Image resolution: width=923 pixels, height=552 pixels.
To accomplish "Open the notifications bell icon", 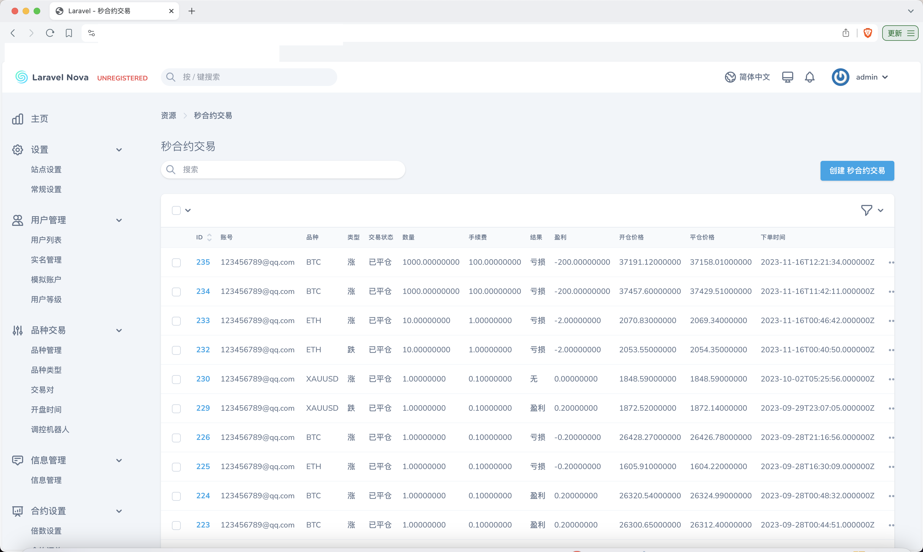I will click(809, 77).
